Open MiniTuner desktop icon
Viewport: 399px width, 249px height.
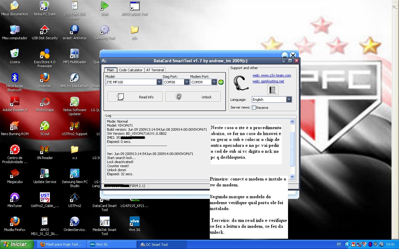(15, 200)
